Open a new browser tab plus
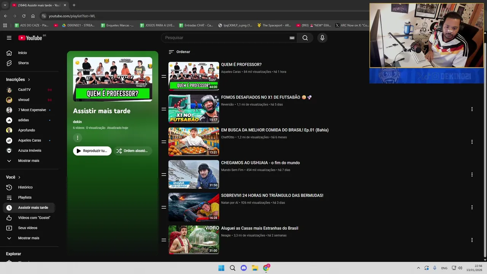This screenshot has height=274, width=487. [74, 5]
